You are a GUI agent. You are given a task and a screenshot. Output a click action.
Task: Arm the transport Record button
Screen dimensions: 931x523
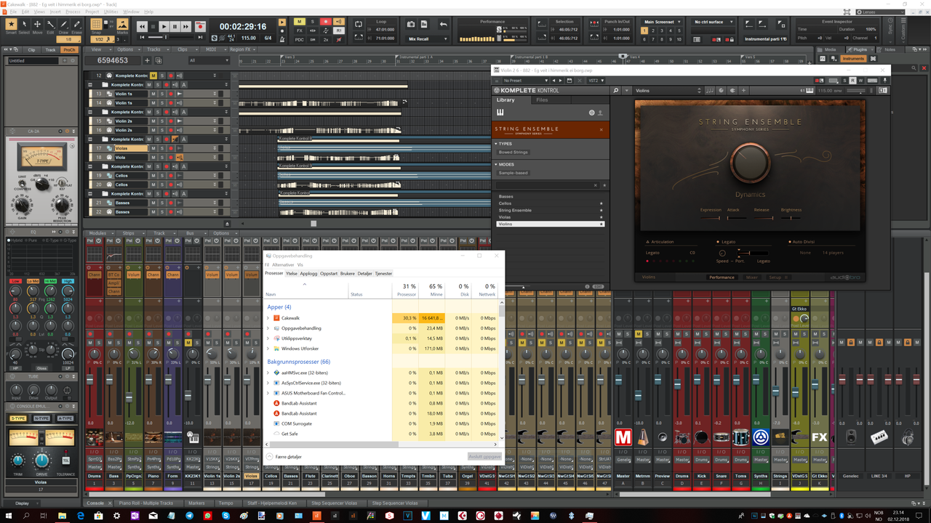[200, 26]
